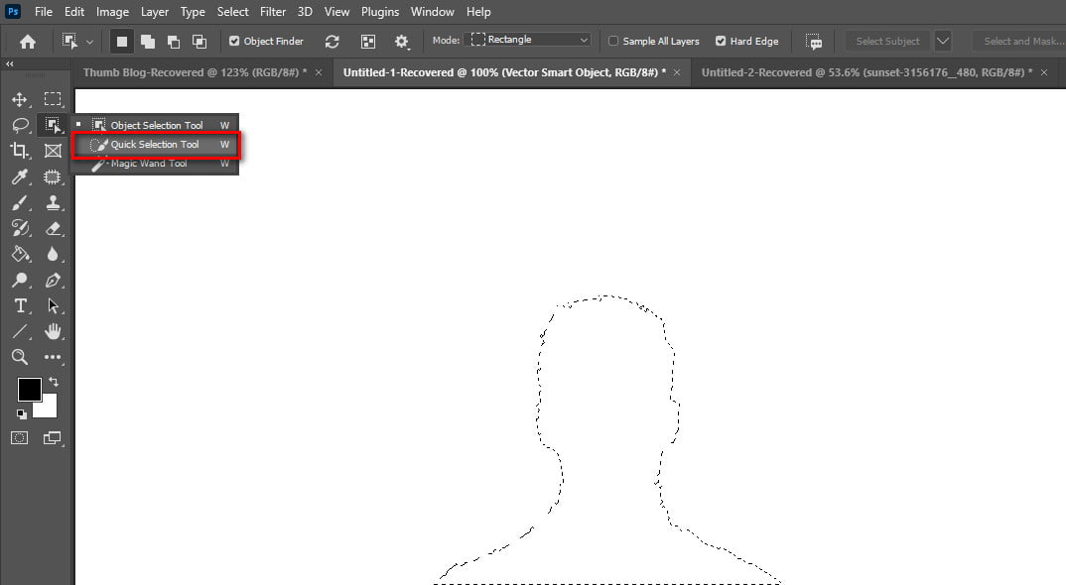Image resolution: width=1066 pixels, height=585 pixels.
Task: Expand the Select Subject dropdown arrow
Action: pos(942,41)
